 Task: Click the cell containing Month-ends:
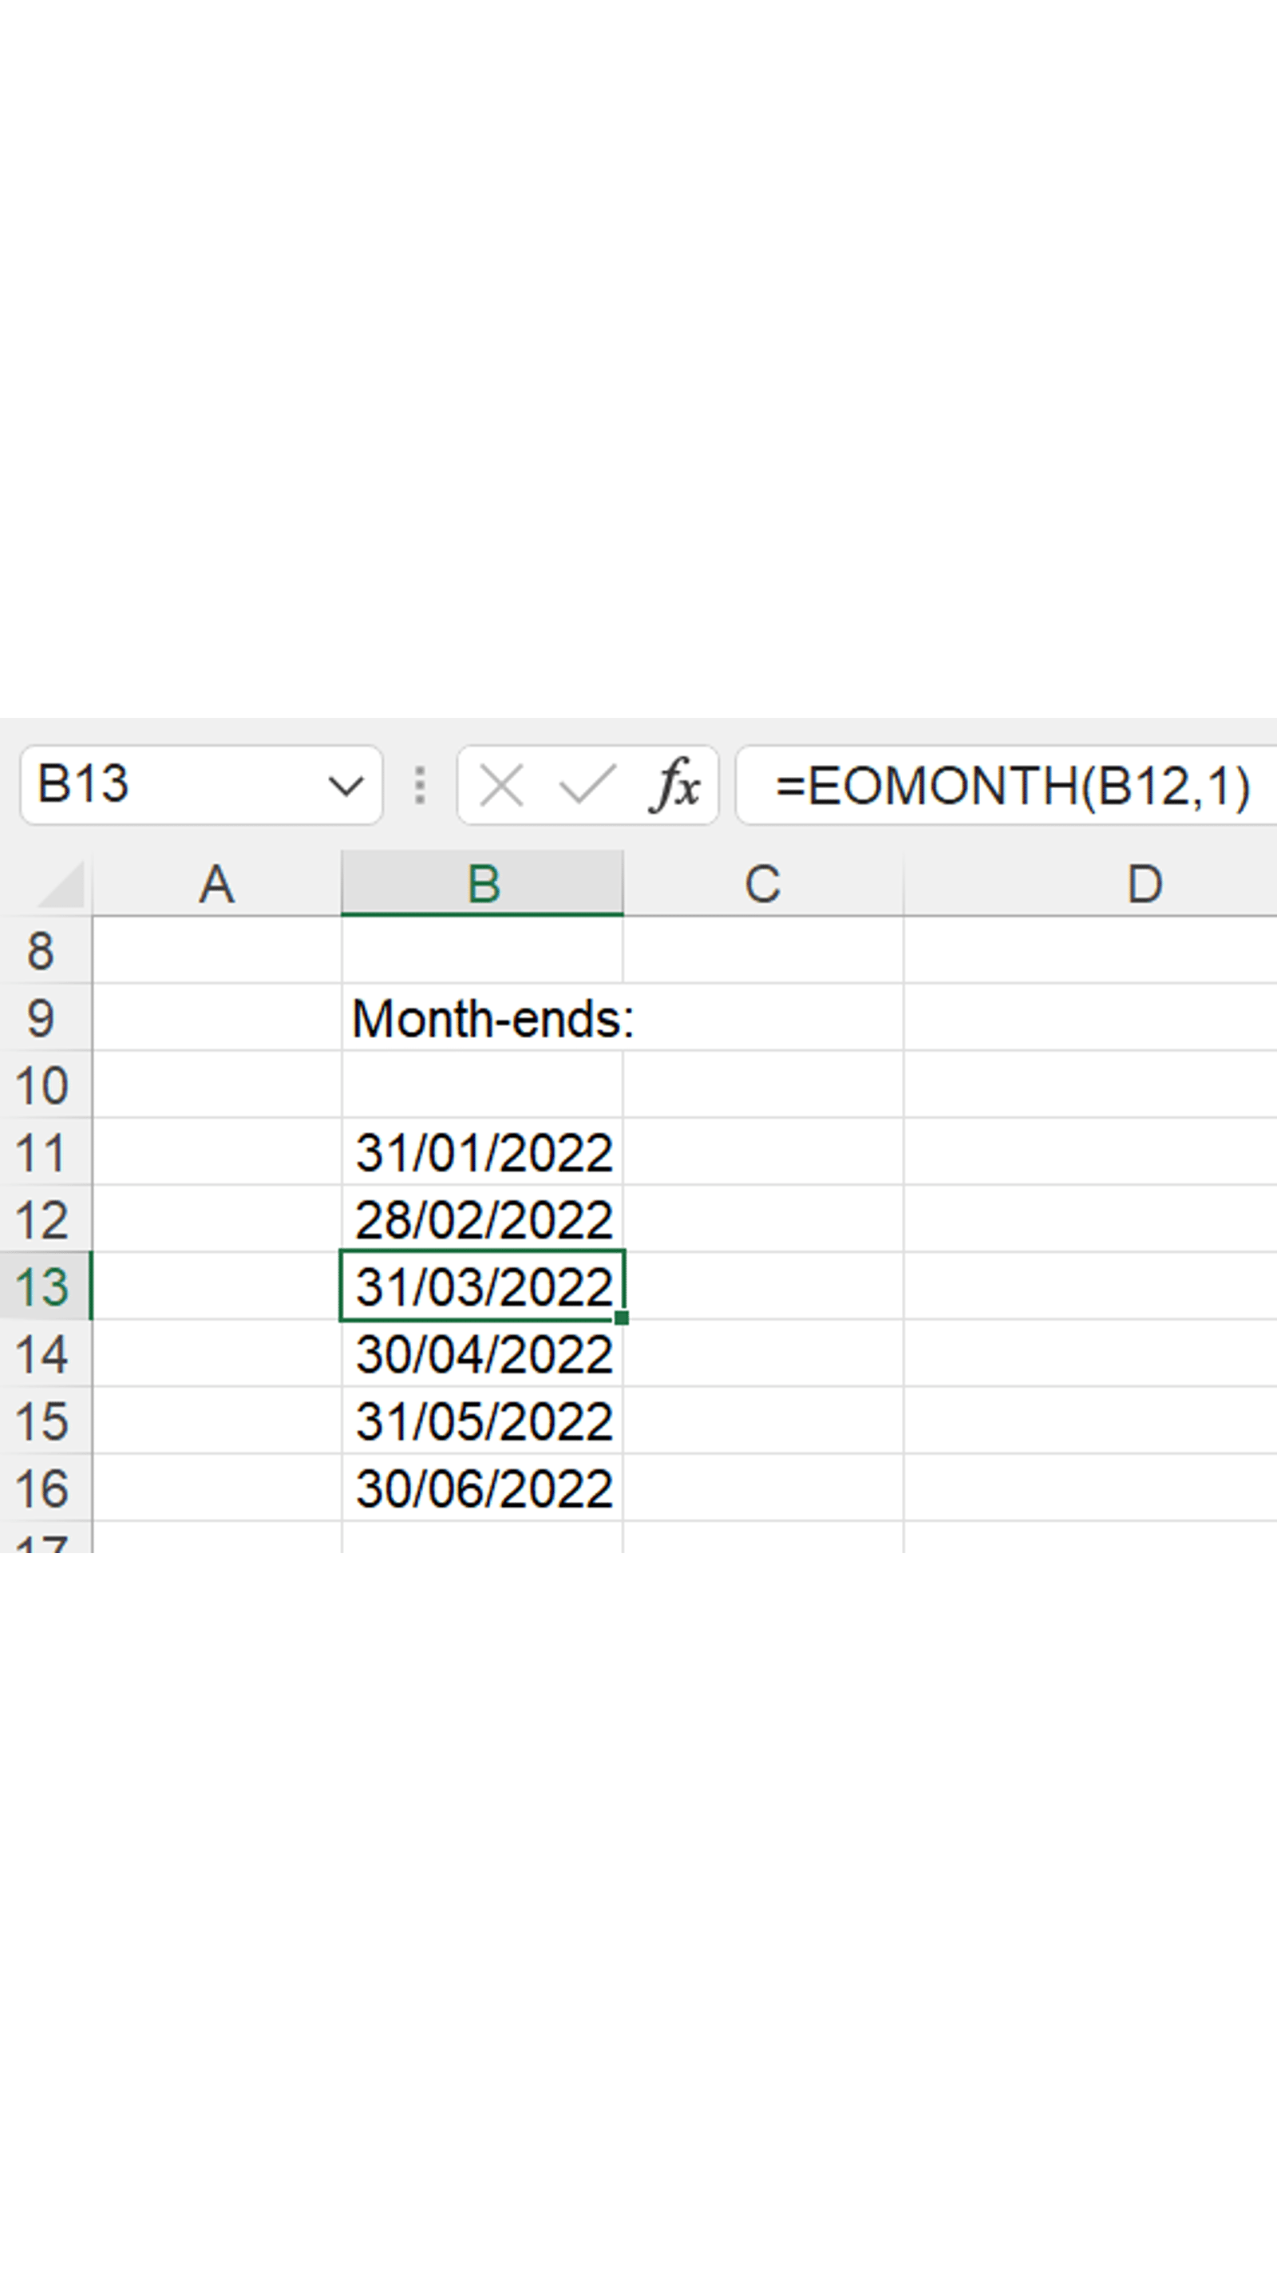(x=482, y=1018)
